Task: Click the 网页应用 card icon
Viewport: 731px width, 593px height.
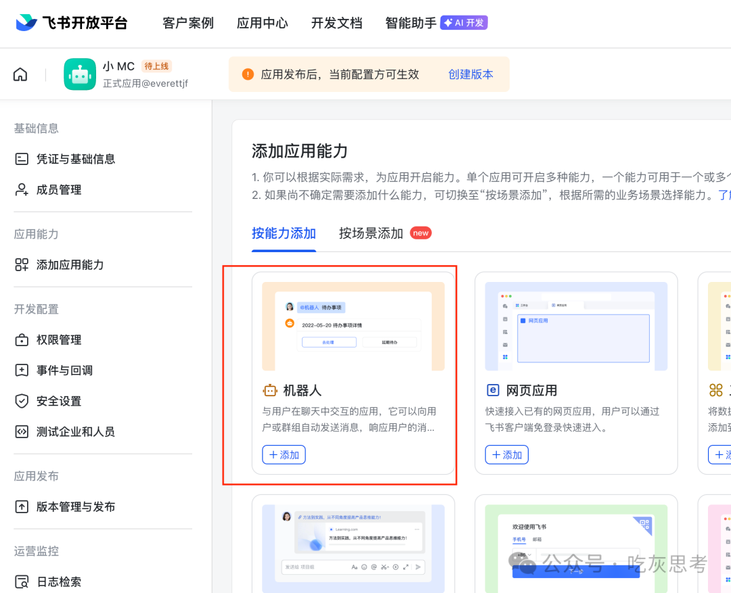Action: click(493, 390)
